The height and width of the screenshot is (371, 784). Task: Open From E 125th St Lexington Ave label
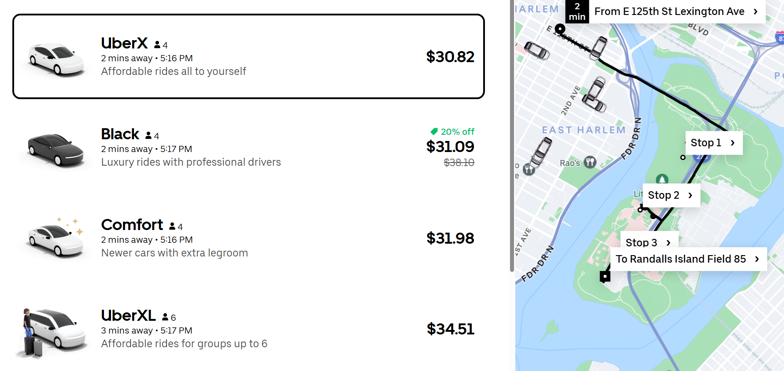(x=674, y=11)
